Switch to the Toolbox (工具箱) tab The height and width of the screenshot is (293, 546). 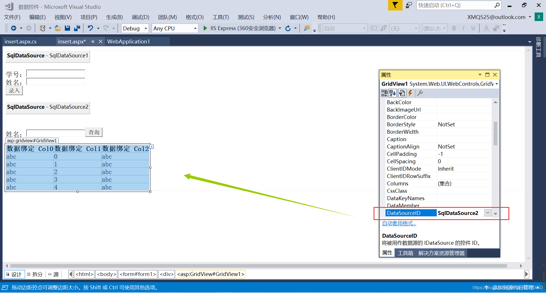point(405,253)
